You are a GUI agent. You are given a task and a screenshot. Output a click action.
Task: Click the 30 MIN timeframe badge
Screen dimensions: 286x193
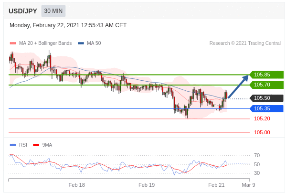click(53, 11)
